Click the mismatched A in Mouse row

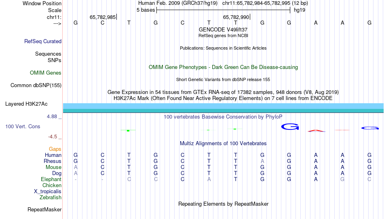click(x=76, y=167)
